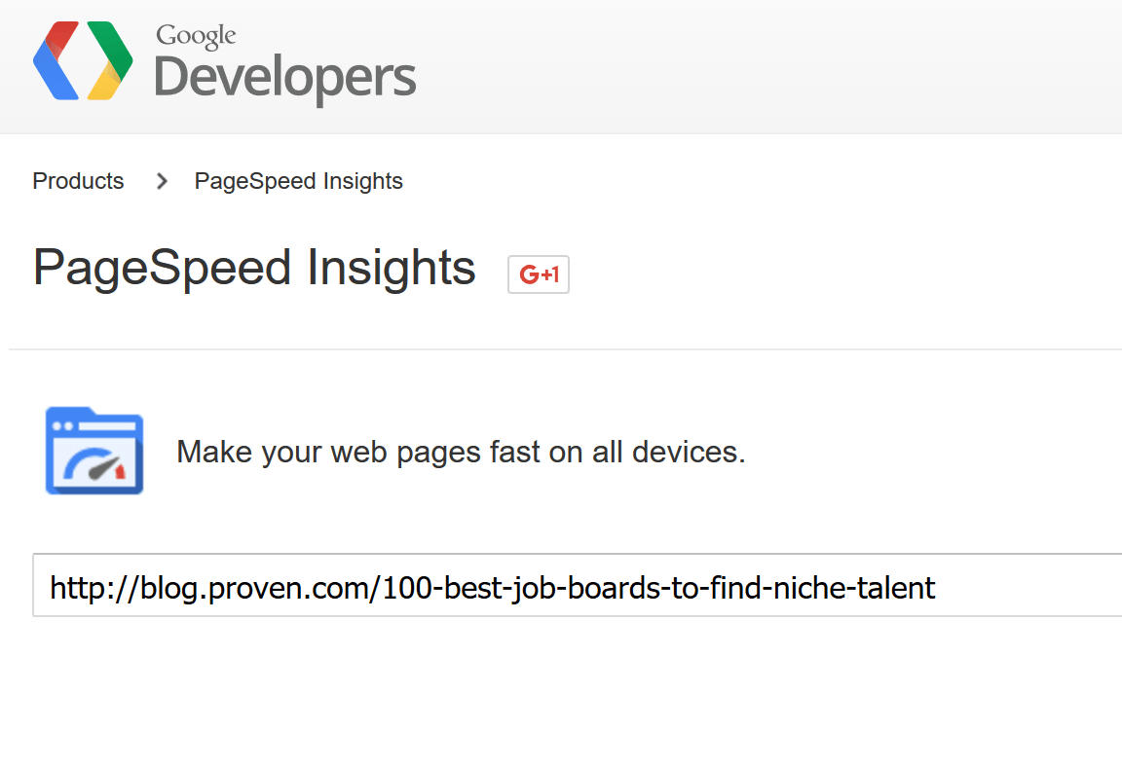This screenshot has height=766, width=1122.
Task: Click the Google Developers chevron logo icon
Action: [x=83, y=60]
